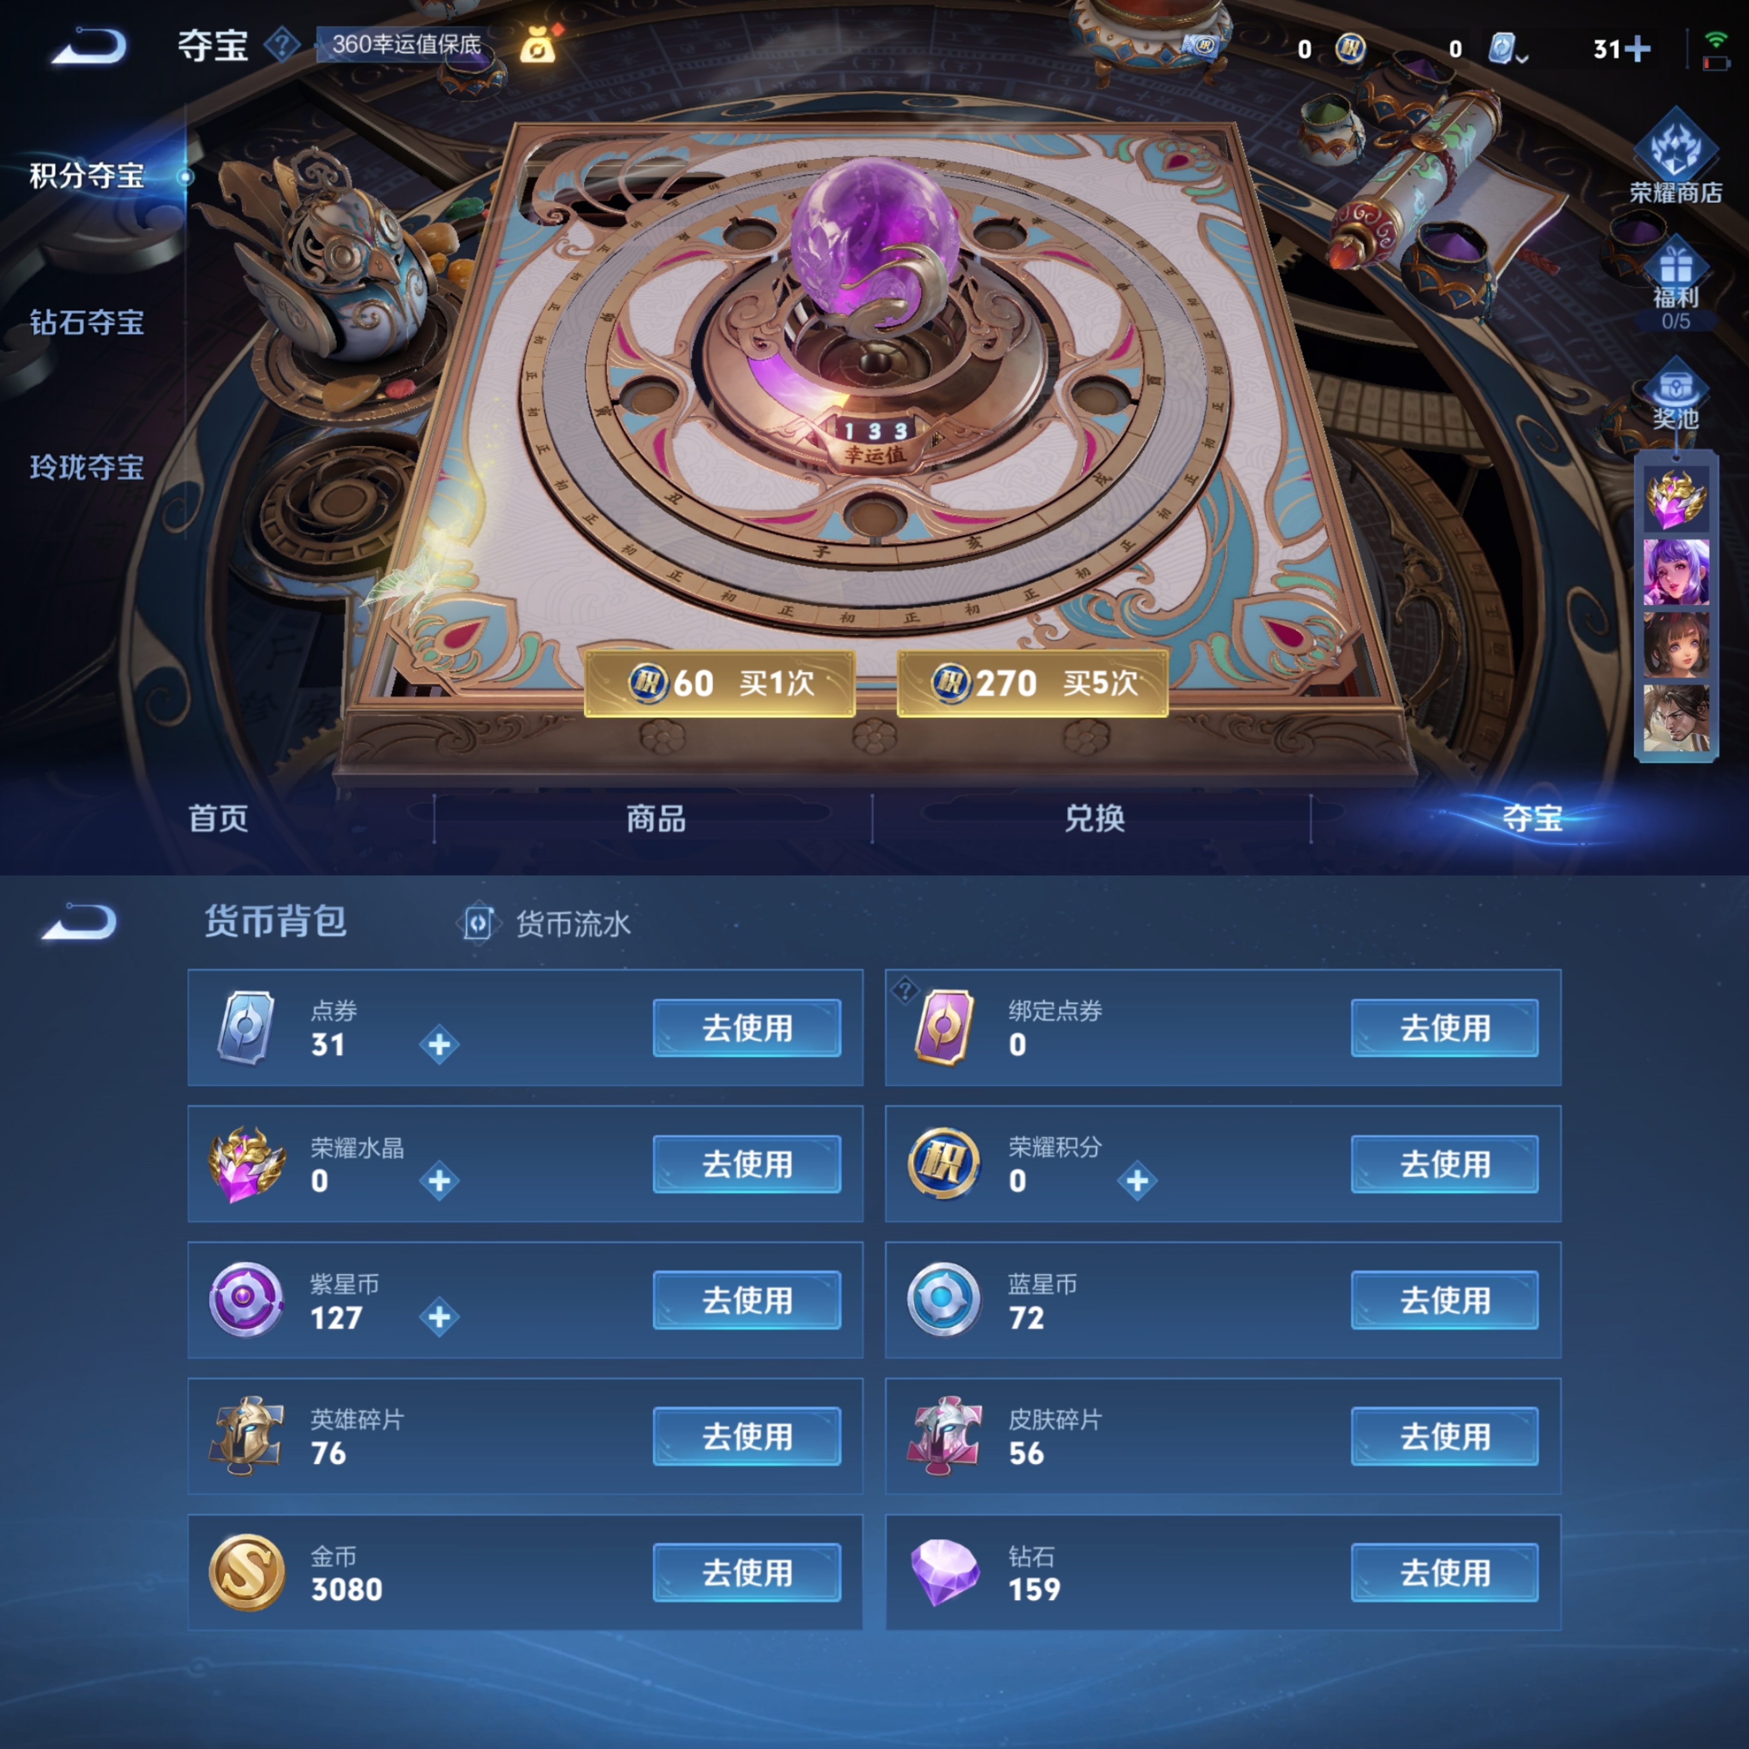Image resolution: width=1749 pixels, height=1749 pixels.
Task: Buy one draw for 60 points
Action: coord(719,684)
